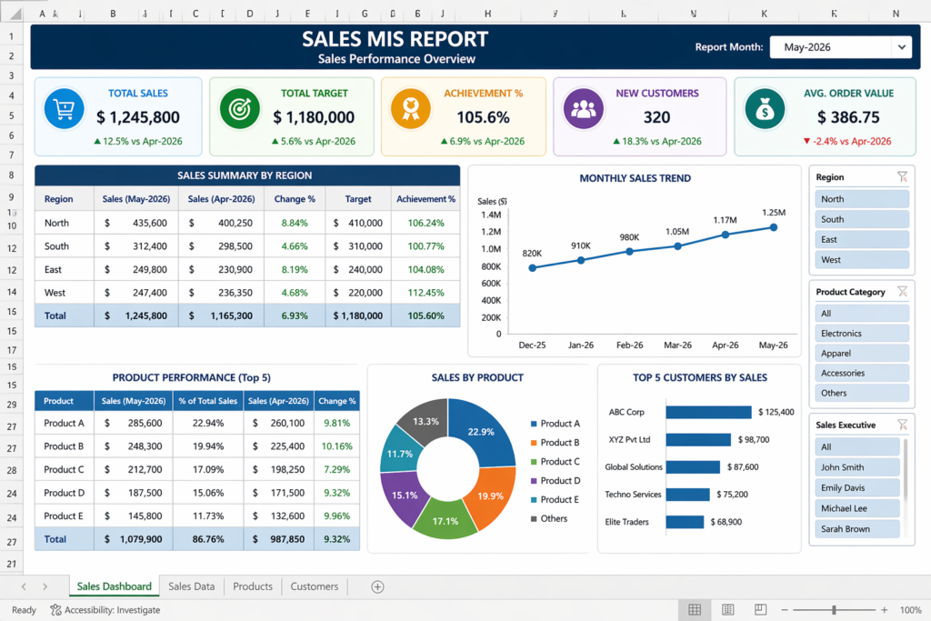The width and height of the screenshot is (931, 621).
Task: Click the Accessibility Investigate status icon
Action: pyautogui.click(x=55, y=610)
